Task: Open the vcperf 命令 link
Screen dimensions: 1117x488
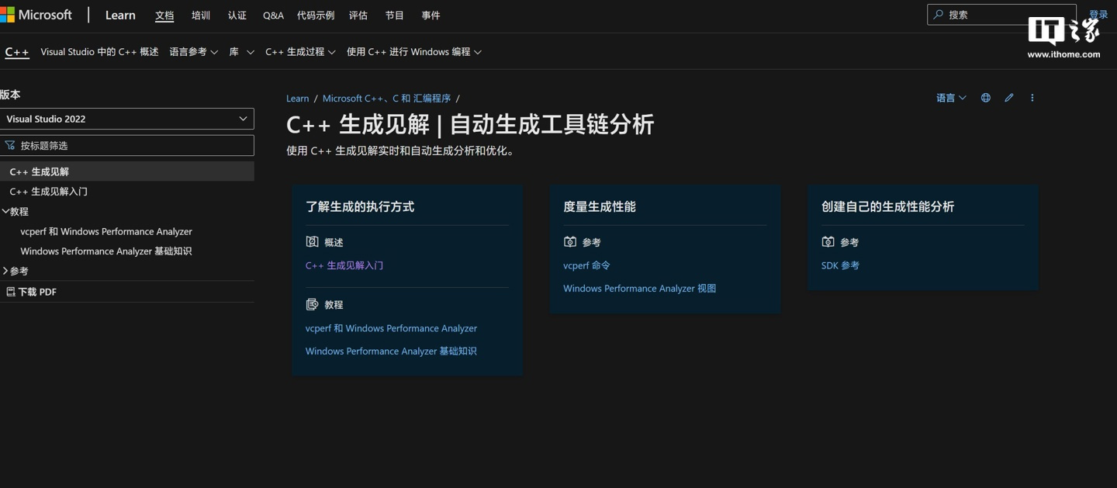Action: point(586,265)
